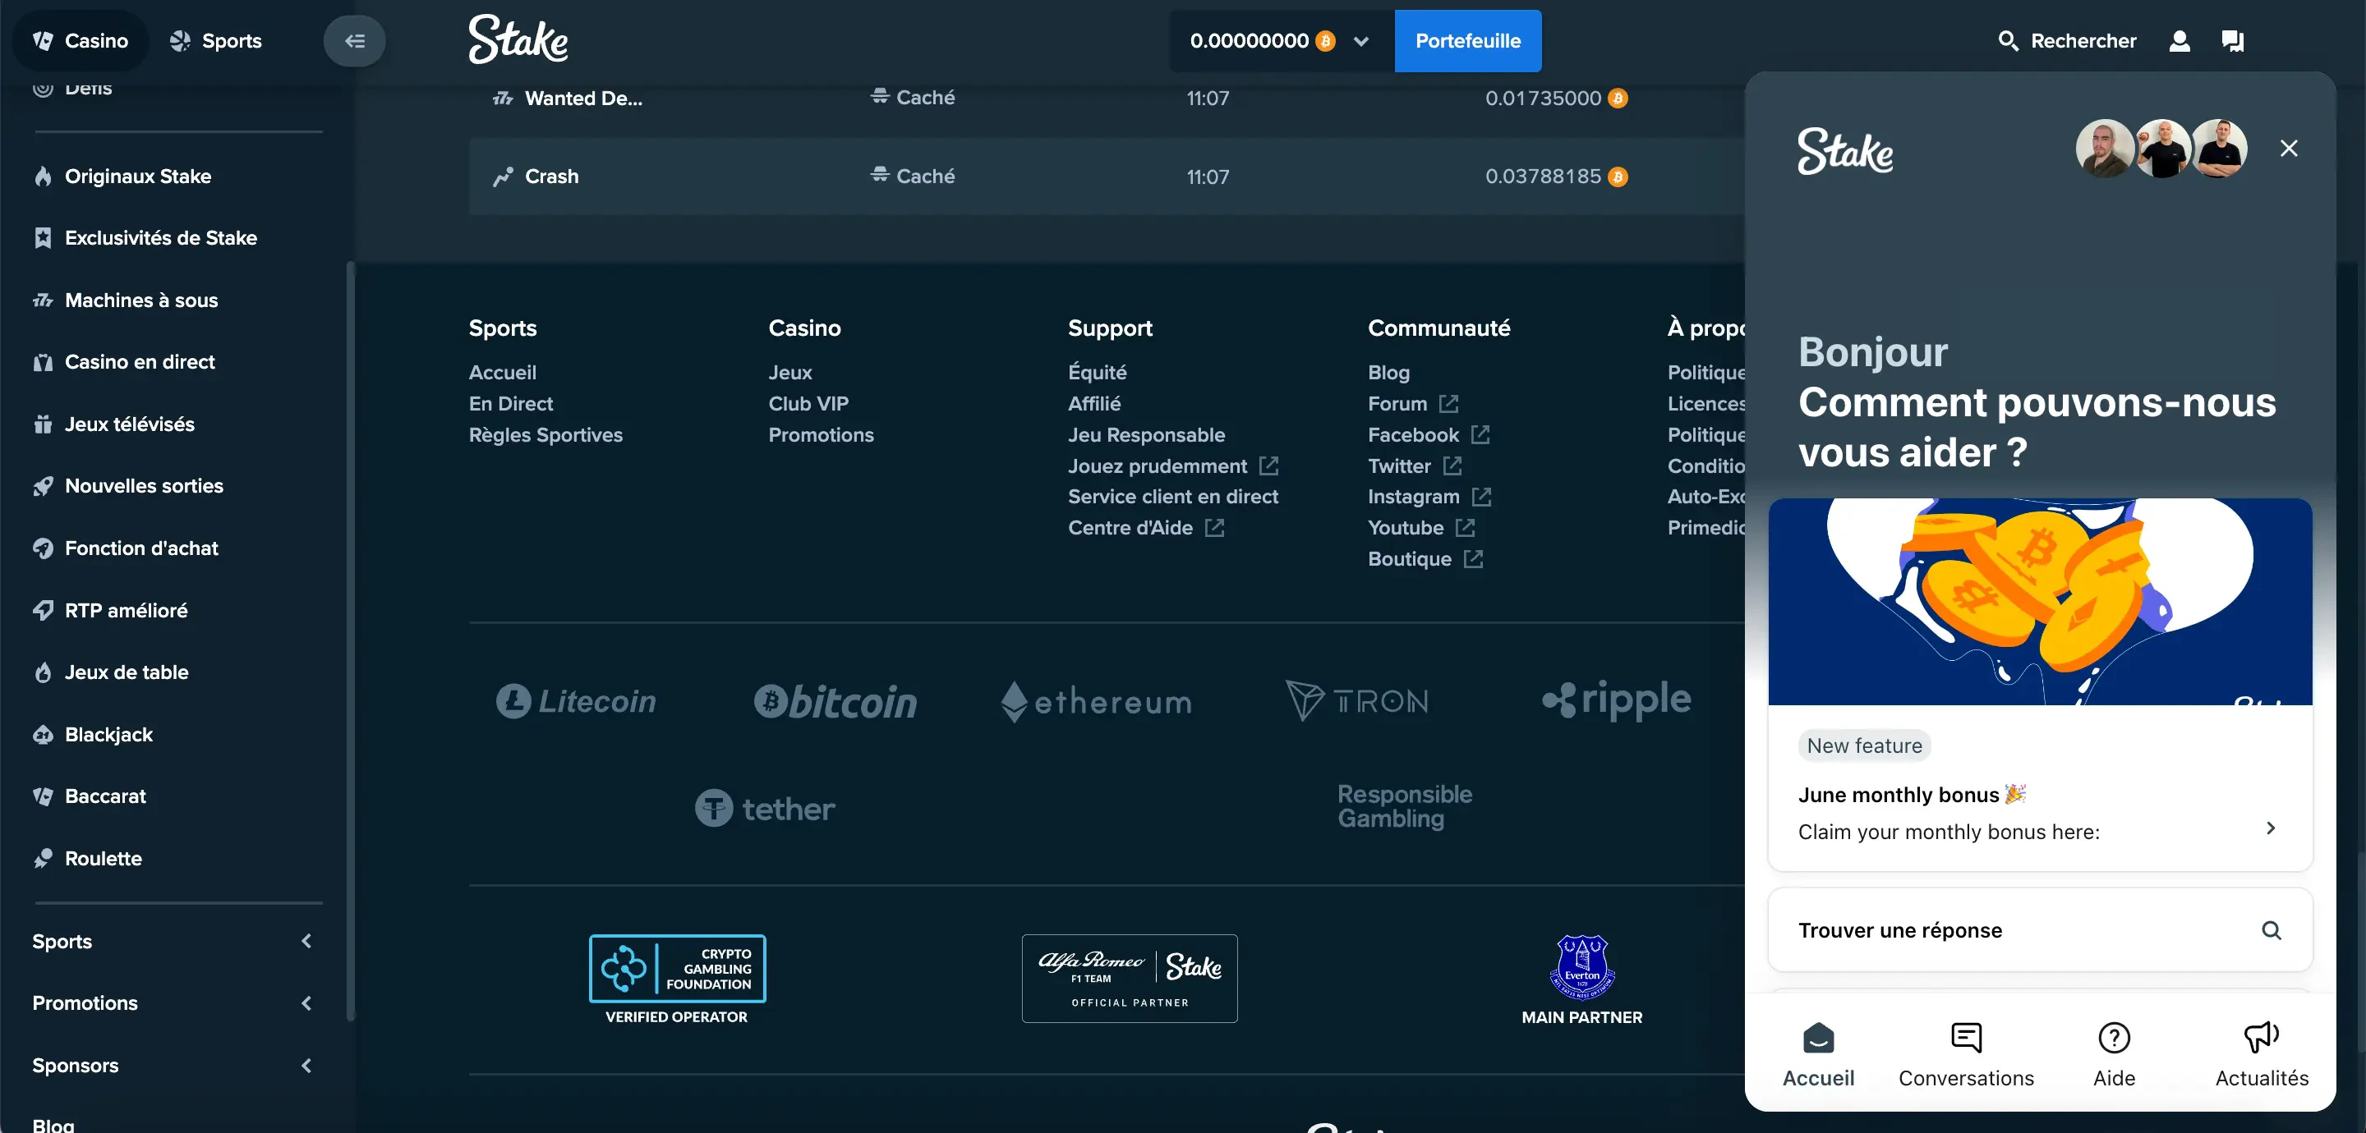Open the Facebook external link icon
This screenshot has height=1133, width=2366.
1480,434
